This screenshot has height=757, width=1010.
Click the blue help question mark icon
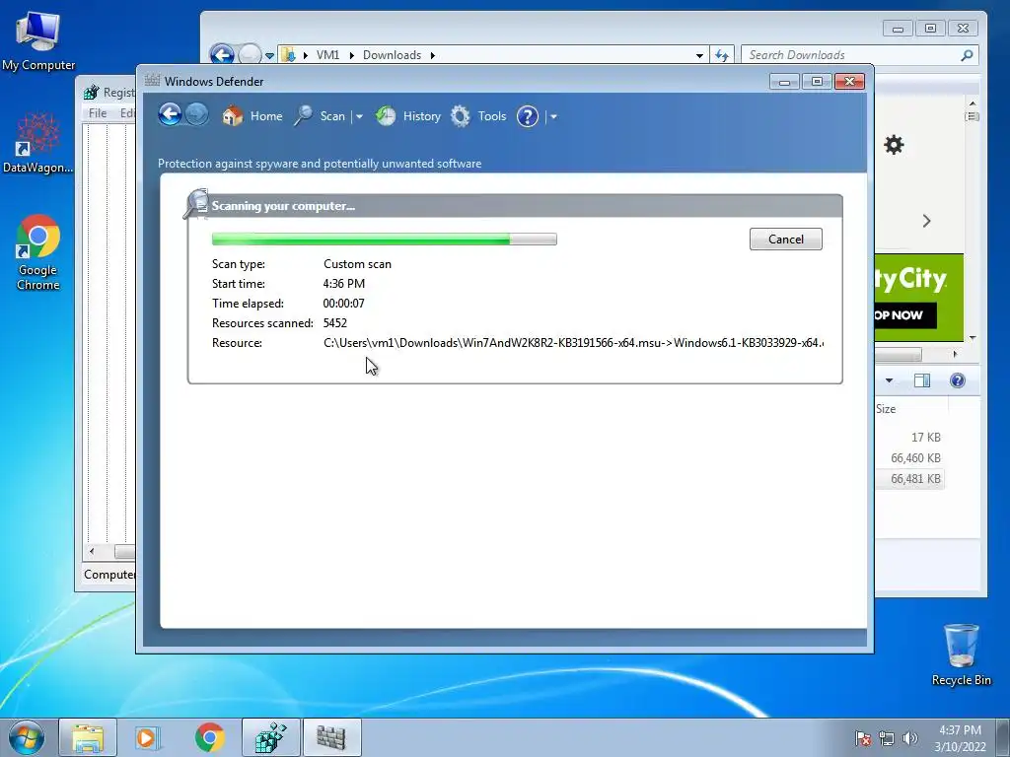(x=528, y=116)
